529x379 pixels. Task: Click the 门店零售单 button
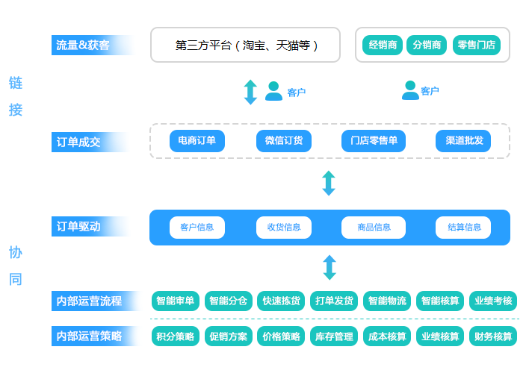[x=374, y=141]
